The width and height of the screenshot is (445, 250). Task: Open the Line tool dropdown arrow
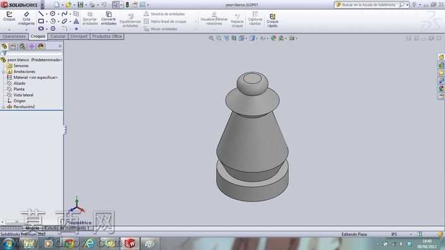tap(47, 14)
